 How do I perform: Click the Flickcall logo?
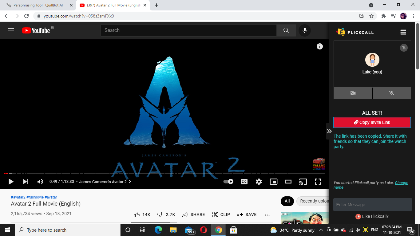point(355,32)
